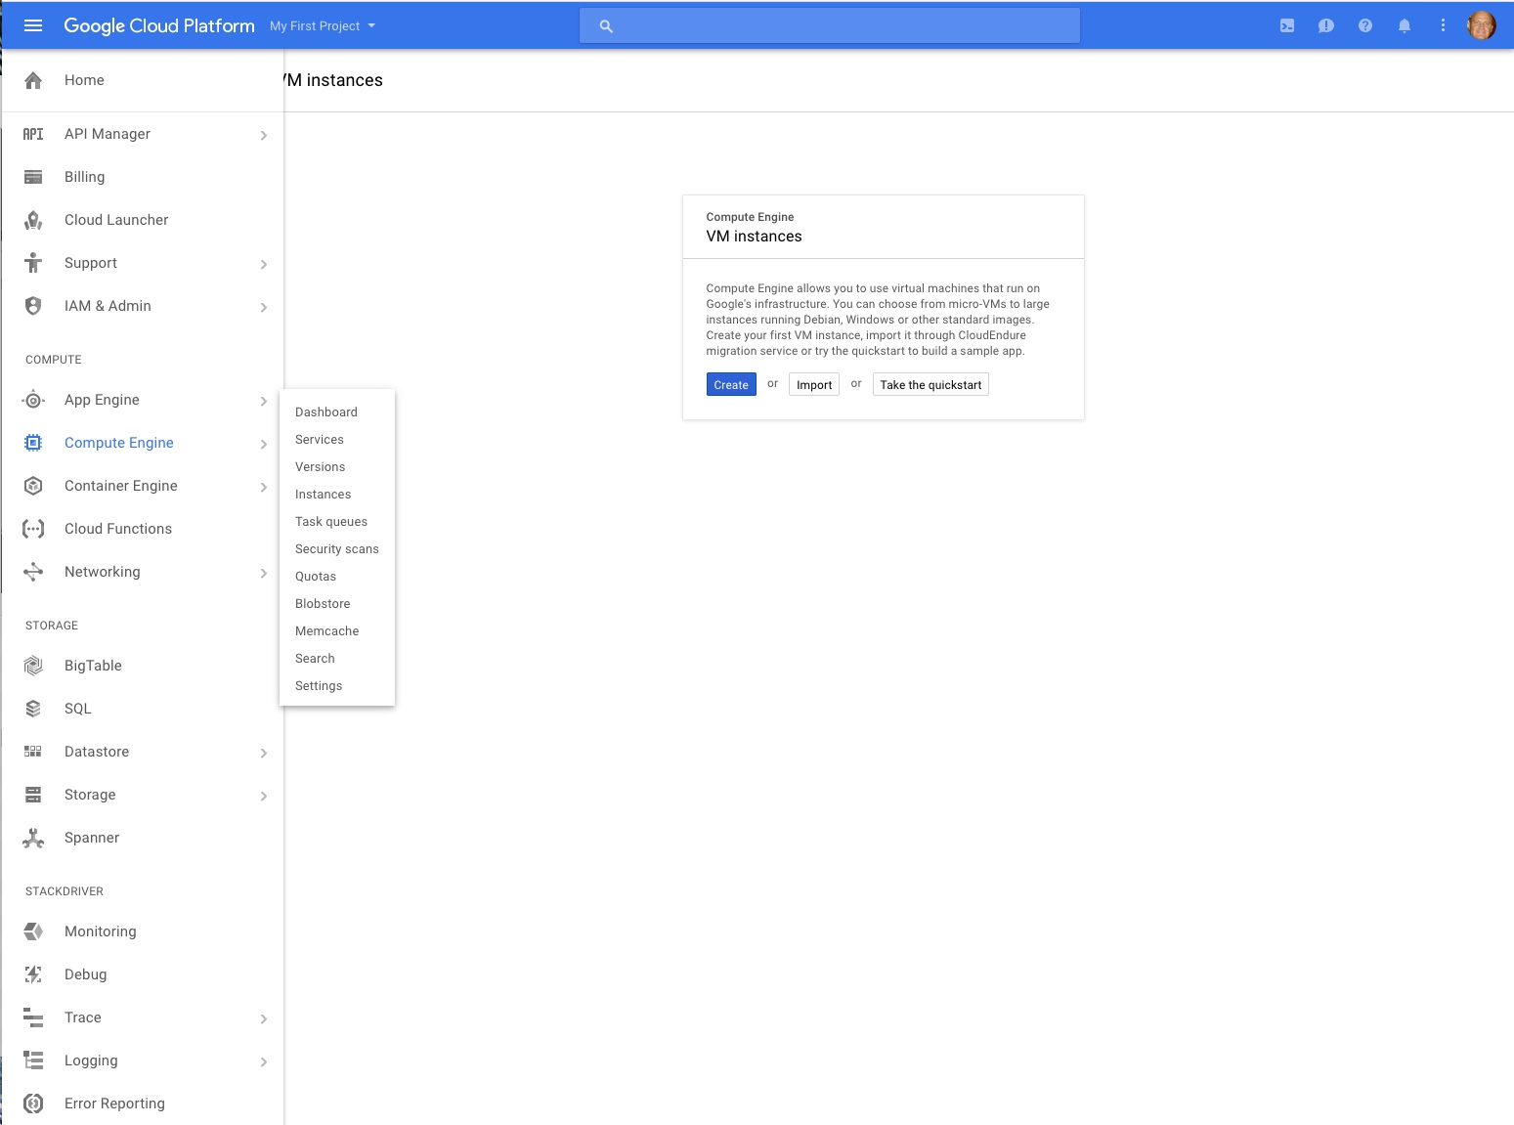Click the Import button
Viewport: 1514px width, 1125px height.
click(813, 385)
